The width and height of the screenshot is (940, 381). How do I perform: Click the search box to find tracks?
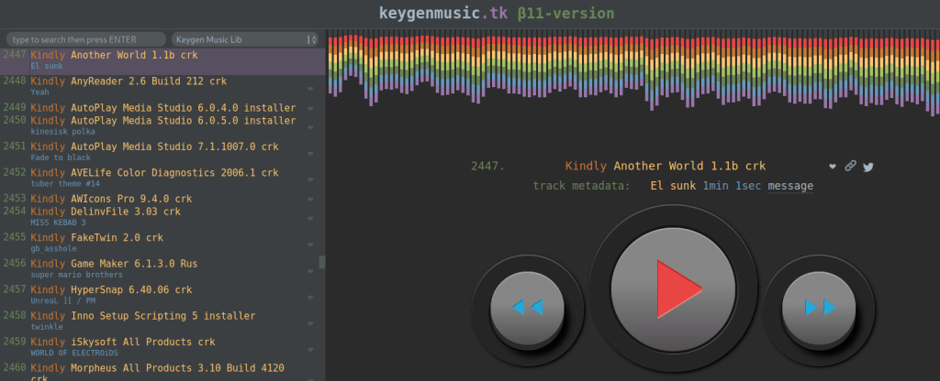coord(86,39)
